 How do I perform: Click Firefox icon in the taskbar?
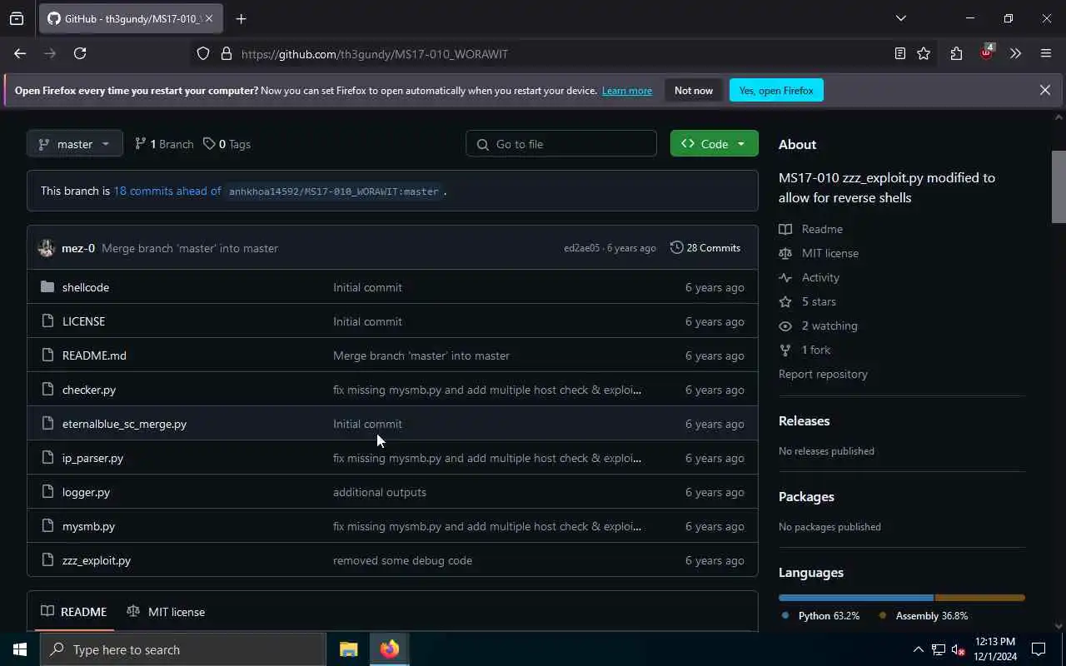[x=390, y=649]
